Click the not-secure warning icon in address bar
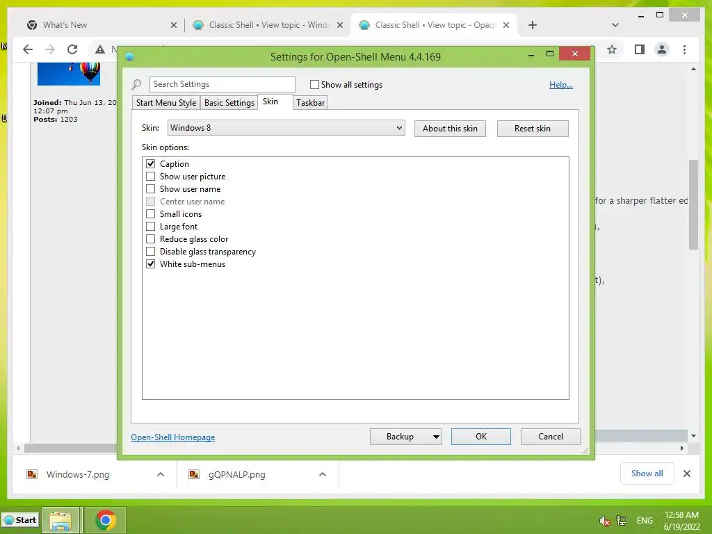The image size is (712, 534). click(100, 49)
